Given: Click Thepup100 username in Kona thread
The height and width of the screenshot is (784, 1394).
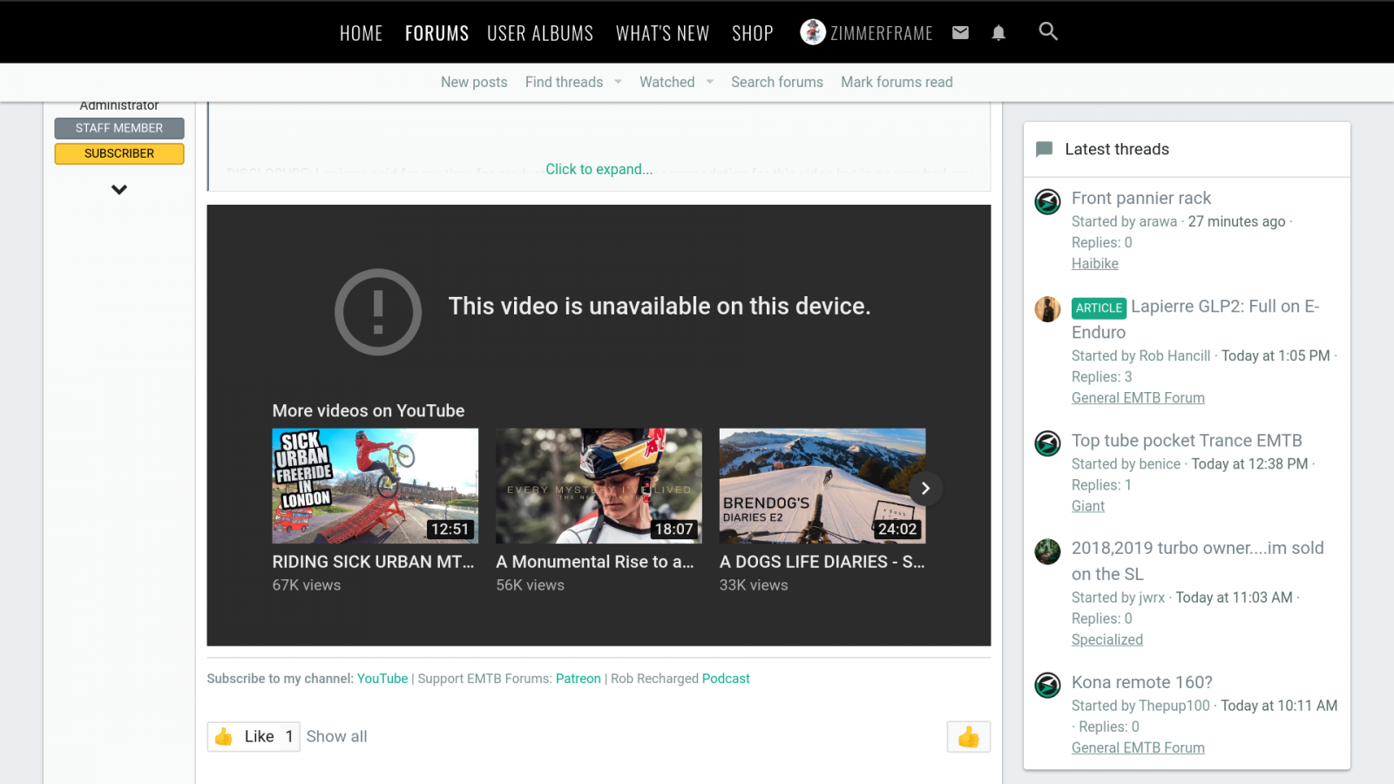Looking at the screenshot, I should (x=1174, y=706).
